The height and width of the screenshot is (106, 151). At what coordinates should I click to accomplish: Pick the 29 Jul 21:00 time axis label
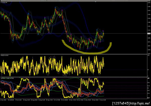[18, 100]
